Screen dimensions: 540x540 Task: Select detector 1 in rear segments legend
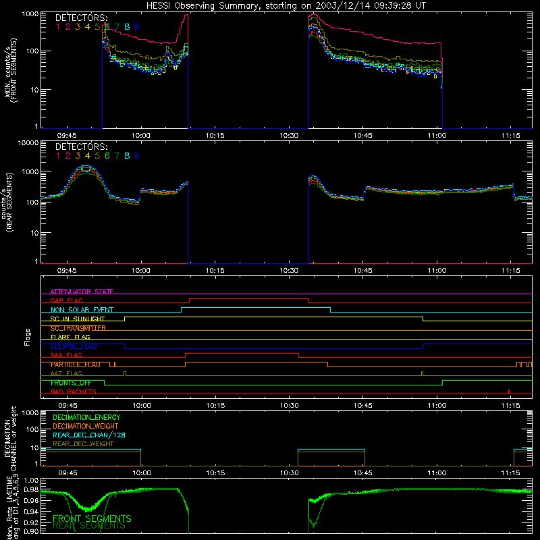[x=58, y=156]
